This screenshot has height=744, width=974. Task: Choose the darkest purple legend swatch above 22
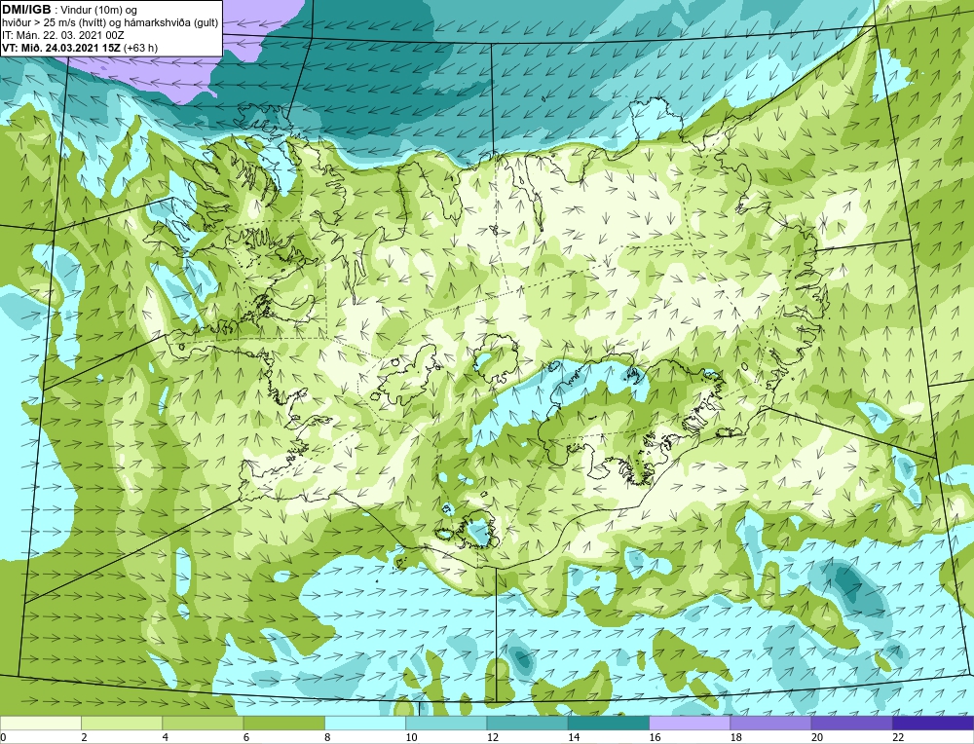[933, 723]
